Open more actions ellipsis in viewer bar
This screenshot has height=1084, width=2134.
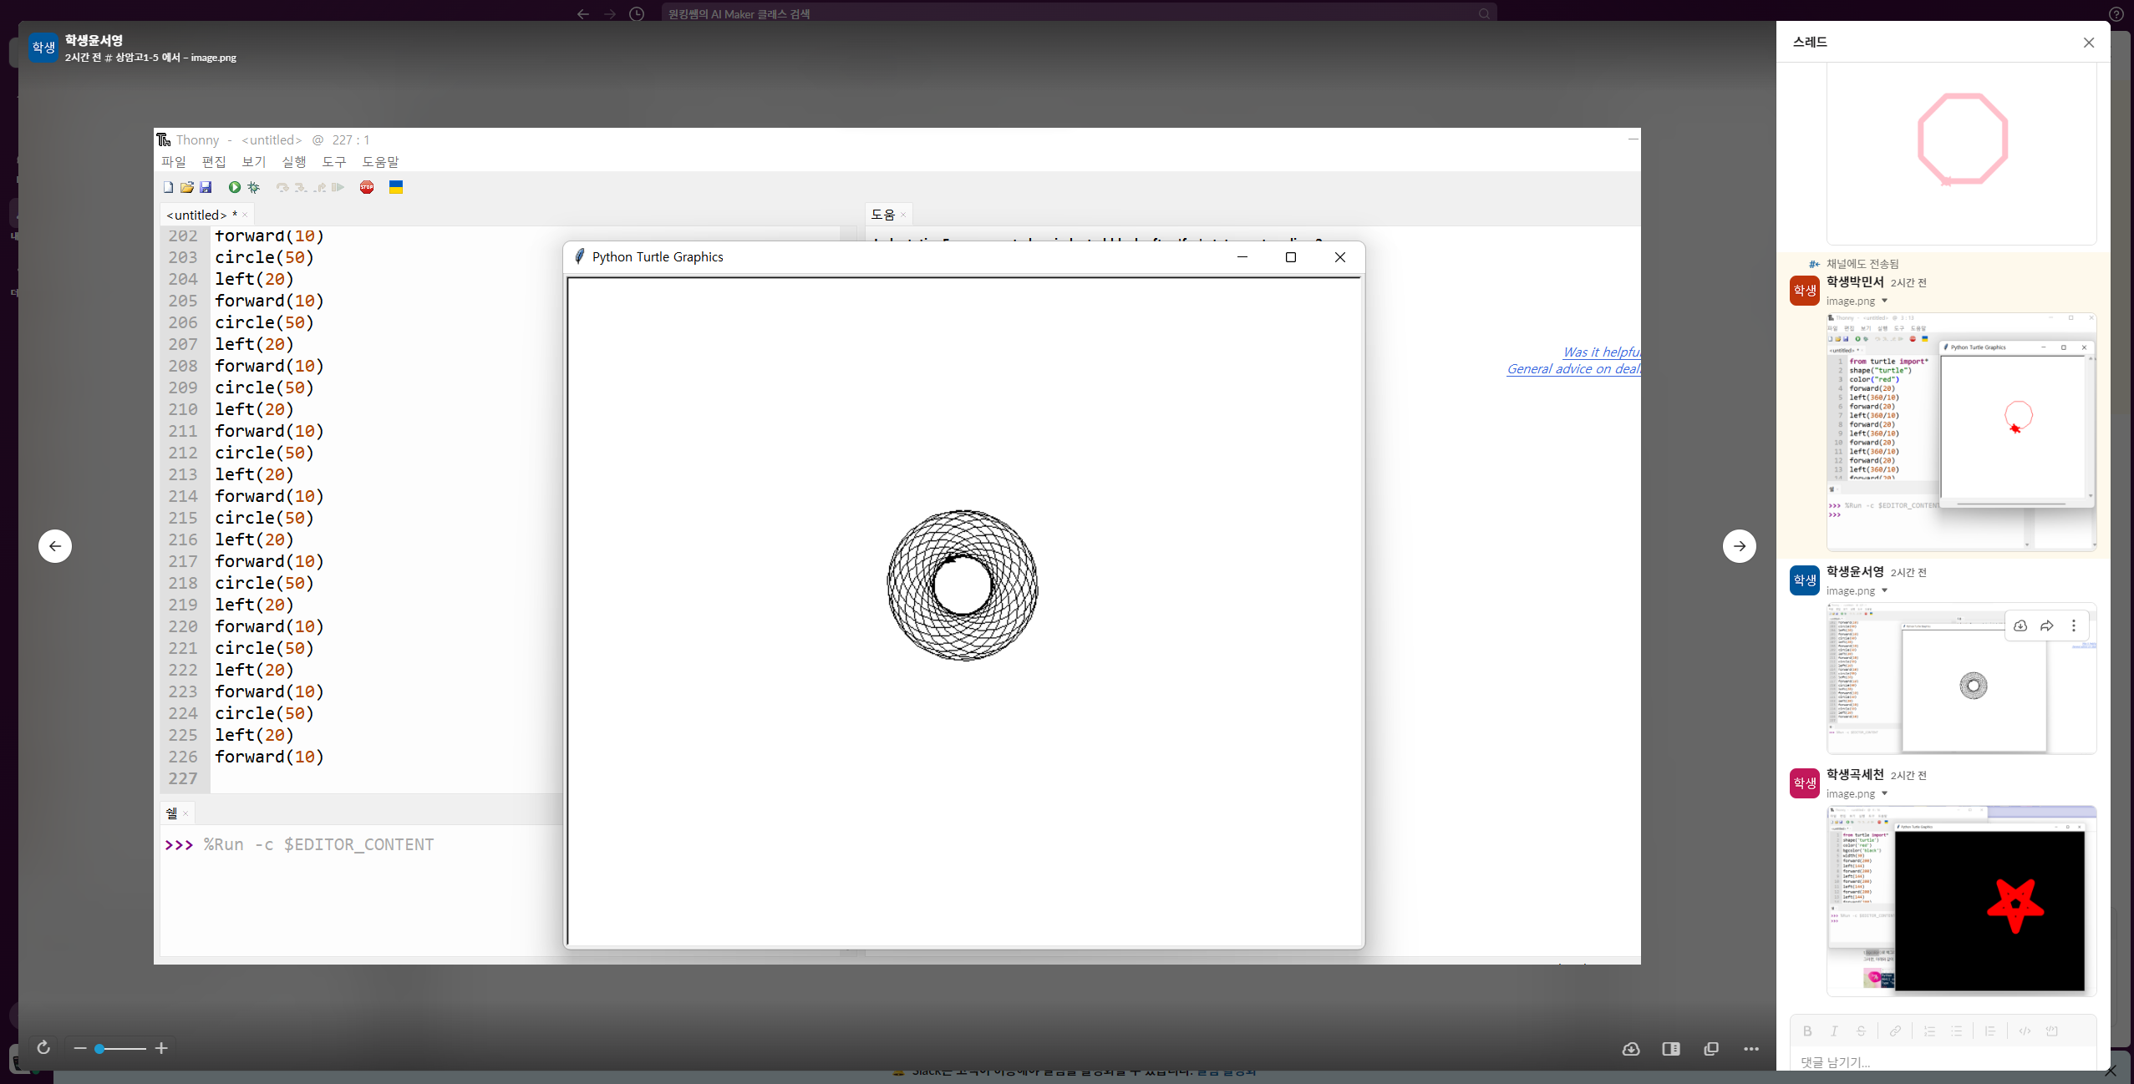(1751, 1049)
